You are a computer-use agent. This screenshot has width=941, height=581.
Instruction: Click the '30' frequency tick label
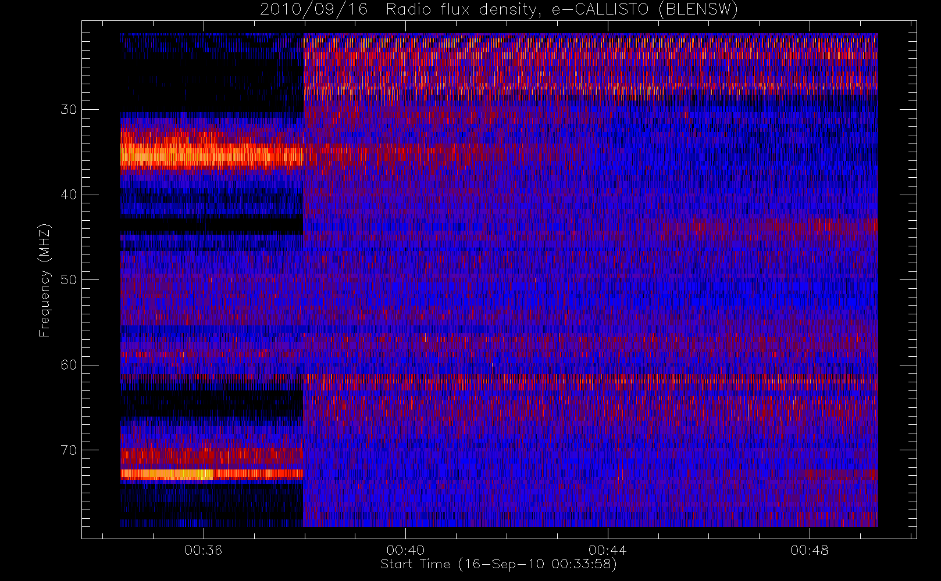pos(69,110)
